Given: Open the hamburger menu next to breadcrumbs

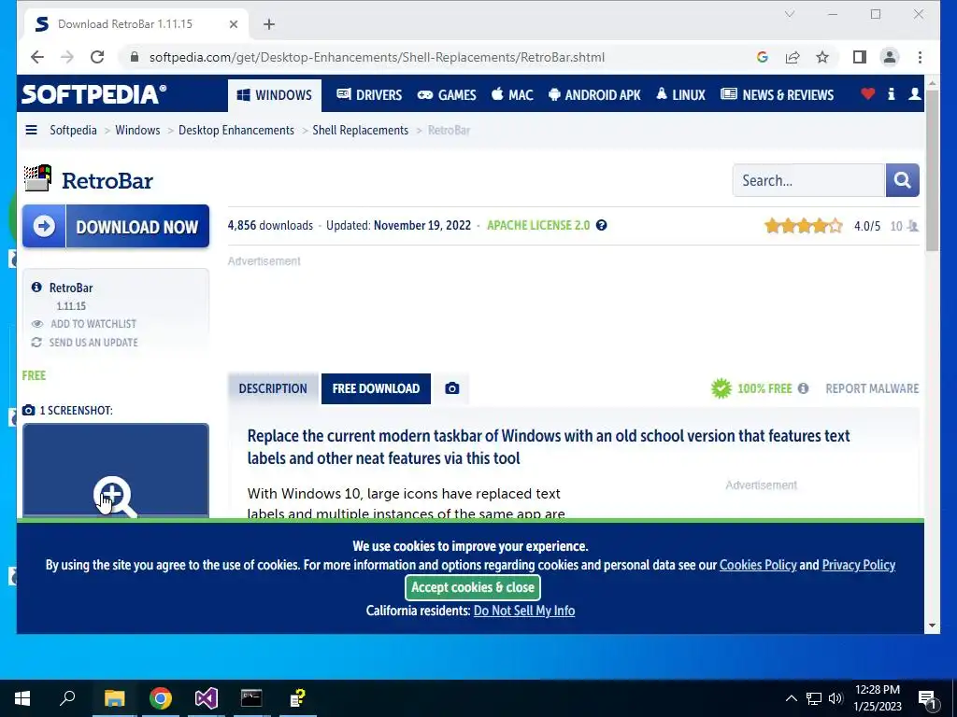Looking at the screenshot, I should [31, 130].
